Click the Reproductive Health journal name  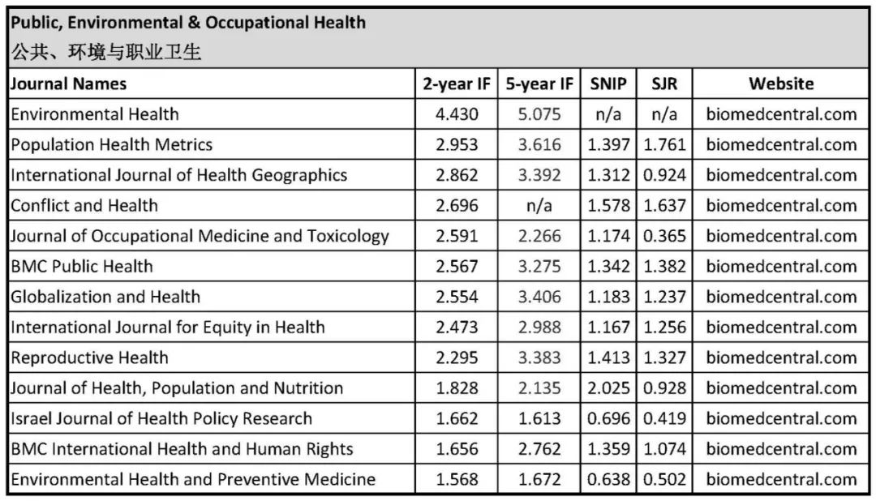click(89, 358)
